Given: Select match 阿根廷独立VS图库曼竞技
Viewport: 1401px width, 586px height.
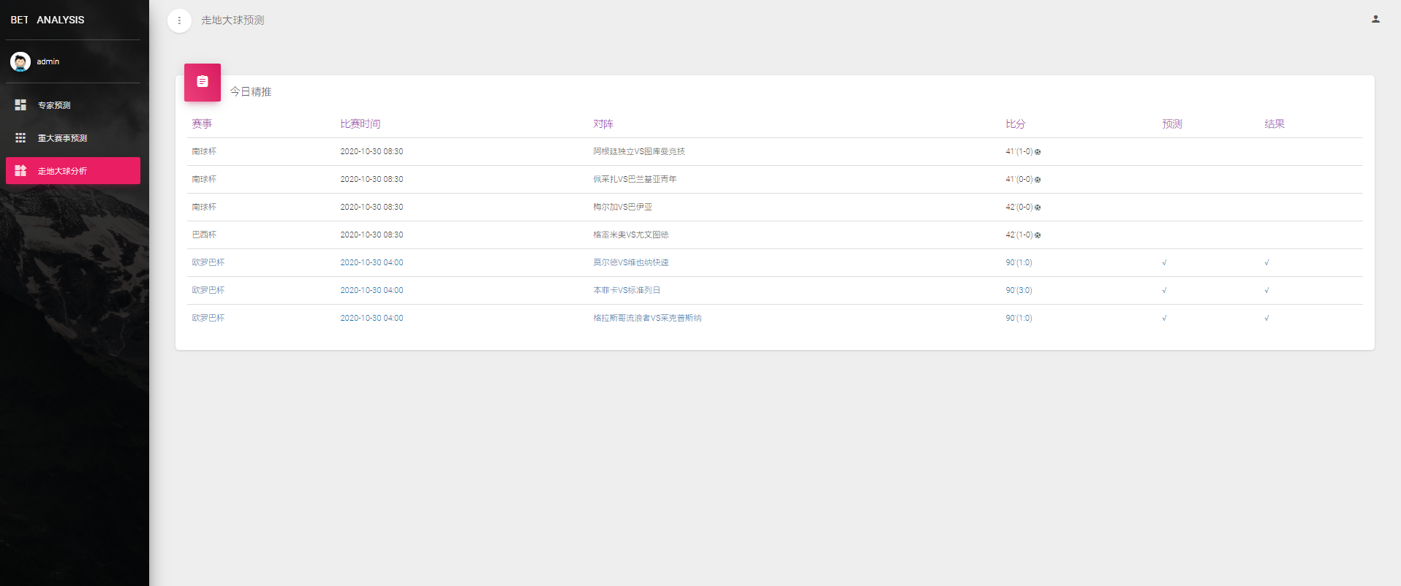Looking at the screenshot, I should pos(639,152).
